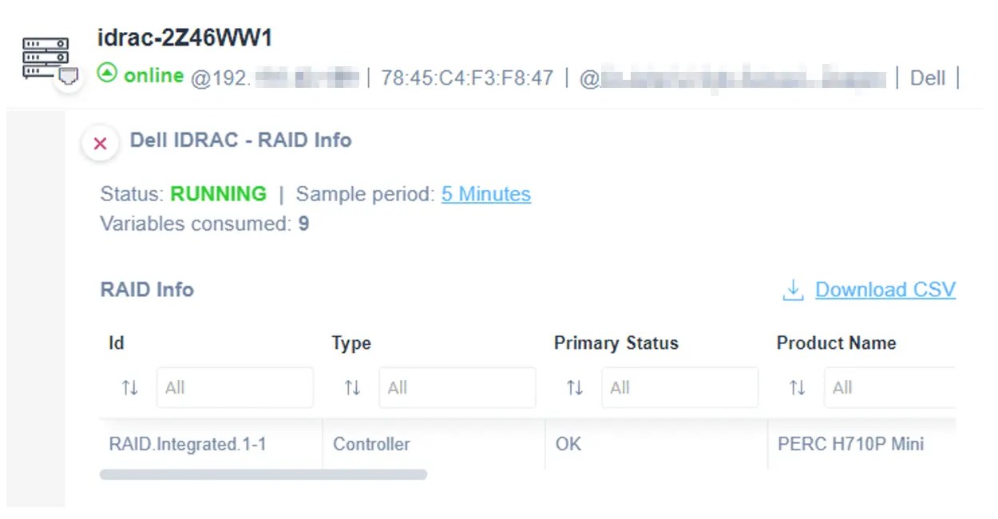998x519 pixels.
Task: Click the Primary Status filter box
Action: click(679, 387)
